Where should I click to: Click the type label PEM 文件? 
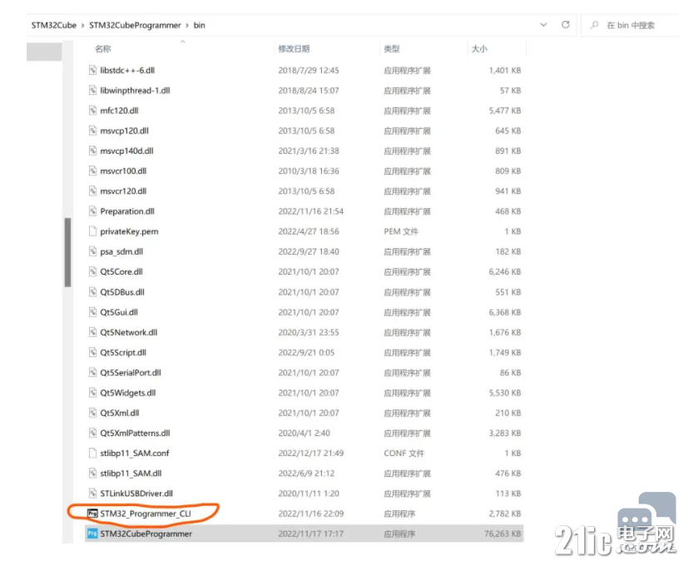pos(401,231)
